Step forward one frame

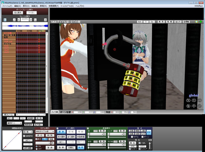(31, 20)
